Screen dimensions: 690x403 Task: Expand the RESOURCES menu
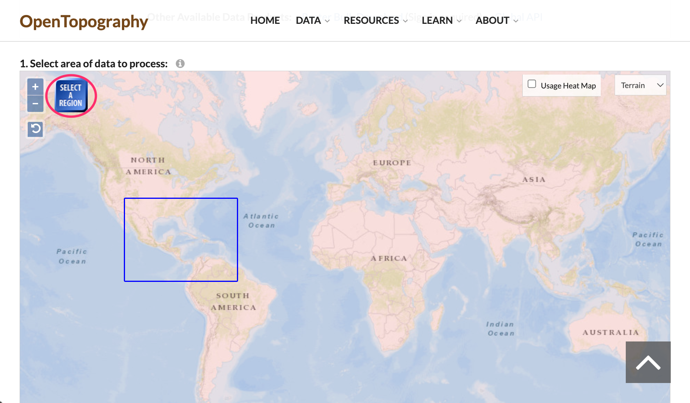click(375, 20)
